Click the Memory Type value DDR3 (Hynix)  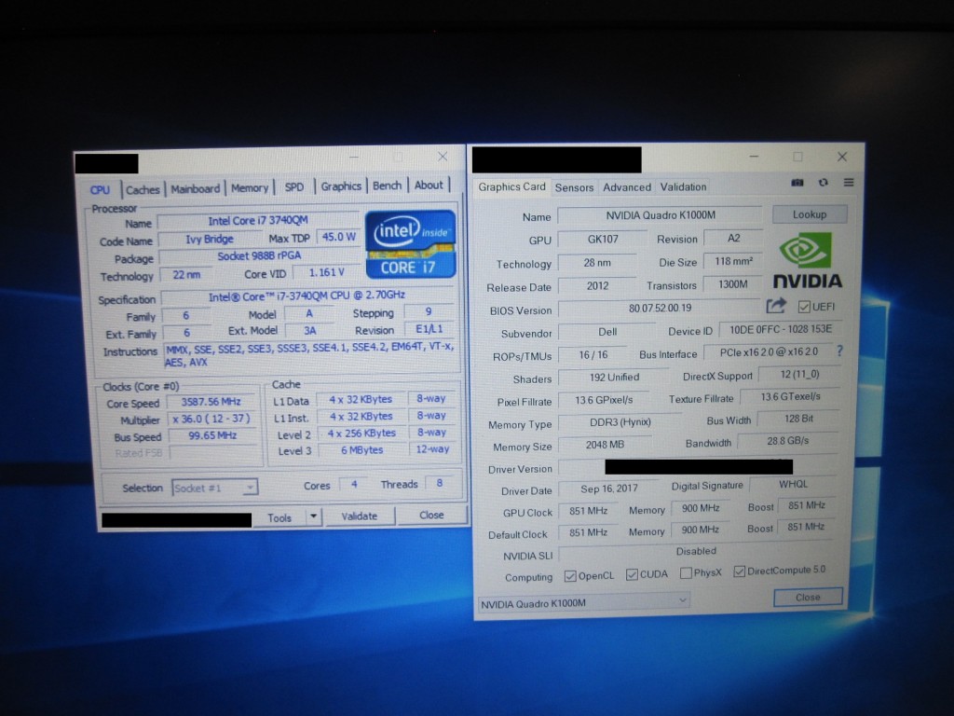(x=620, y=422)
